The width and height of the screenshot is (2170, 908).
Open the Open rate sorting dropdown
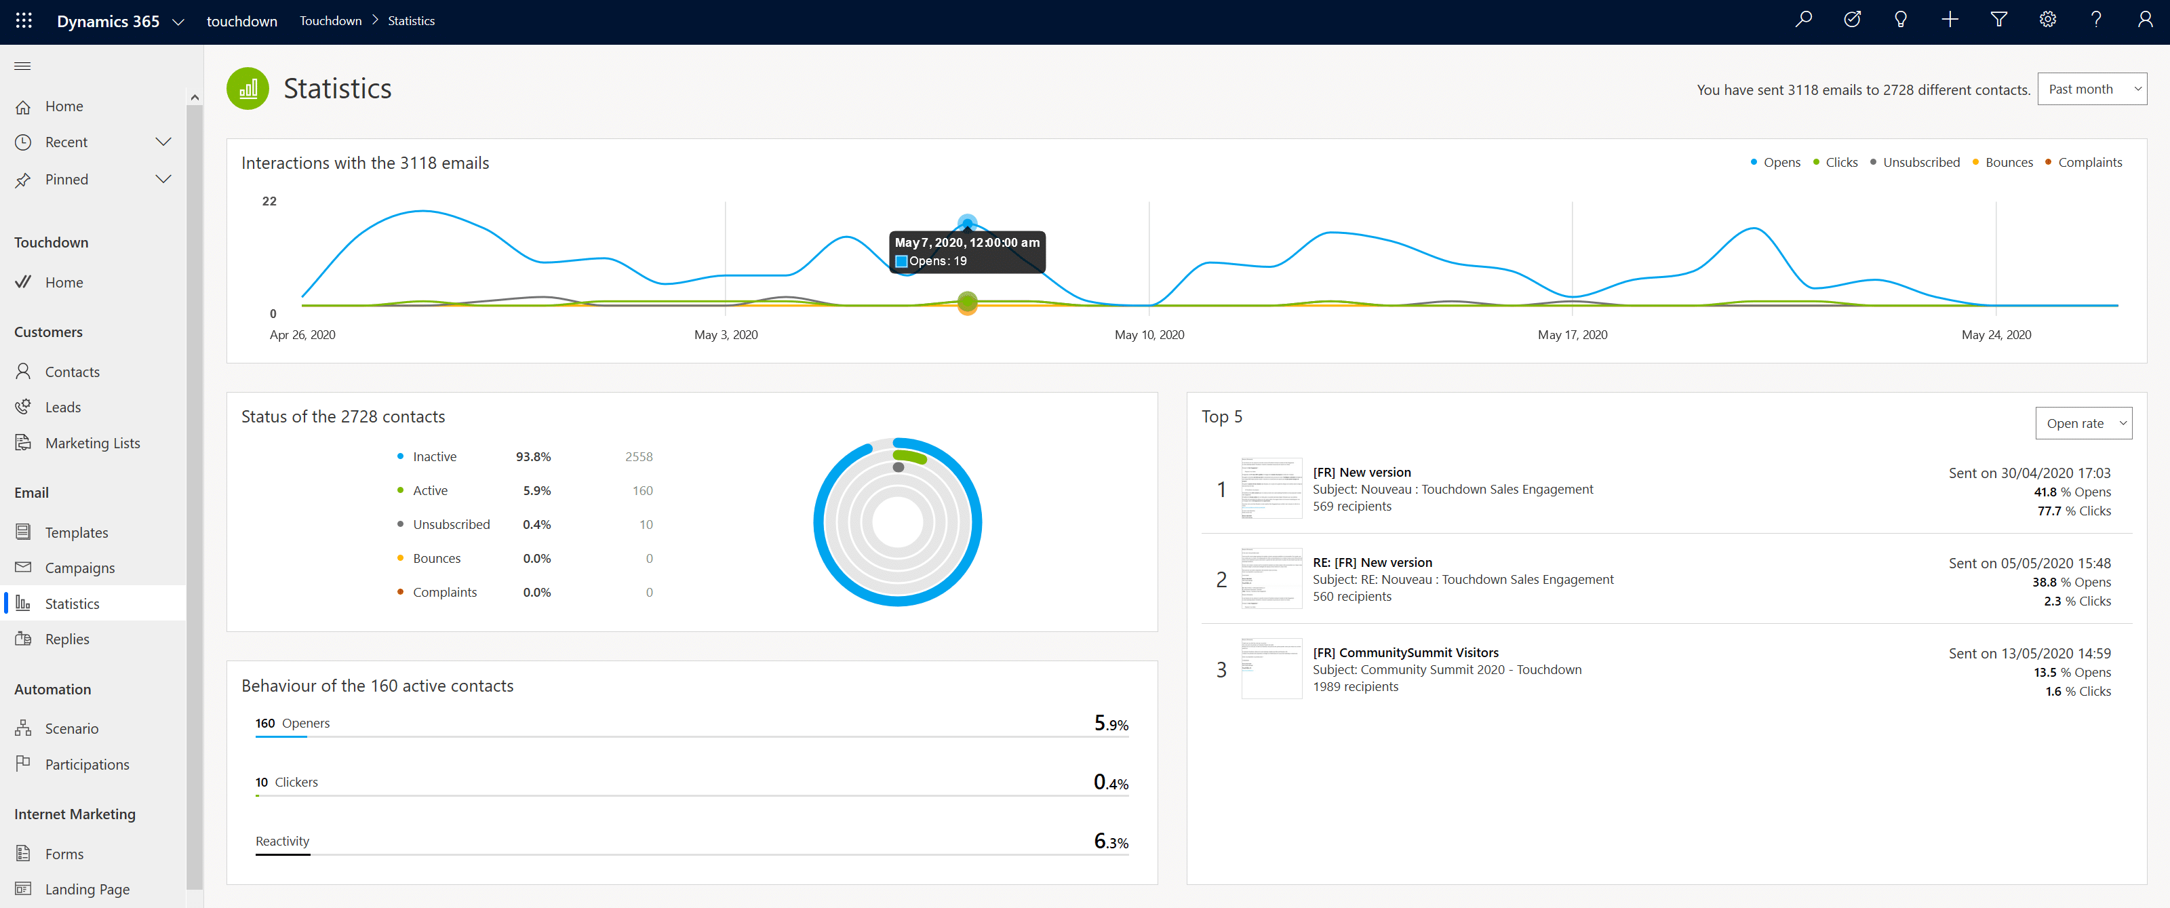click(x=2083, y=424)
